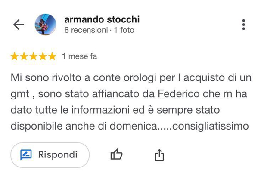Screen dimensions: 261x179
Task: Open armando stocchi reviewer name
Action: [102, 19]
